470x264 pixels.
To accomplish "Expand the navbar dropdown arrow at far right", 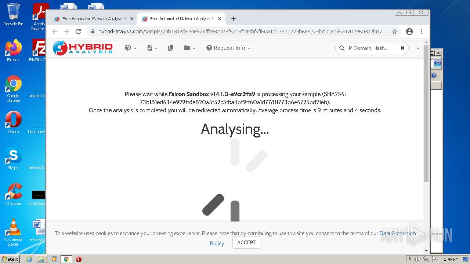I will [x=418, y=48].
